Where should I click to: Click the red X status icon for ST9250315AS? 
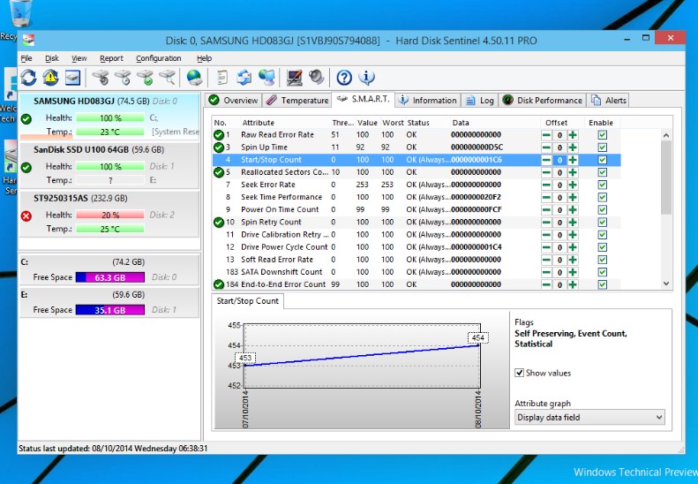pyautogui.click(x=26, y=216)
